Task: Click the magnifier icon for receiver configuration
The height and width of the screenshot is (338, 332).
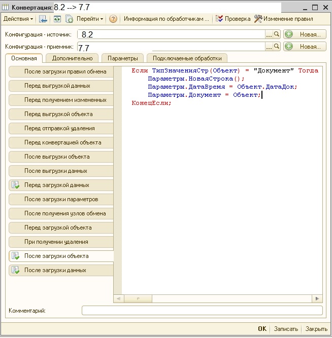Action: click(x=277, y=47)
